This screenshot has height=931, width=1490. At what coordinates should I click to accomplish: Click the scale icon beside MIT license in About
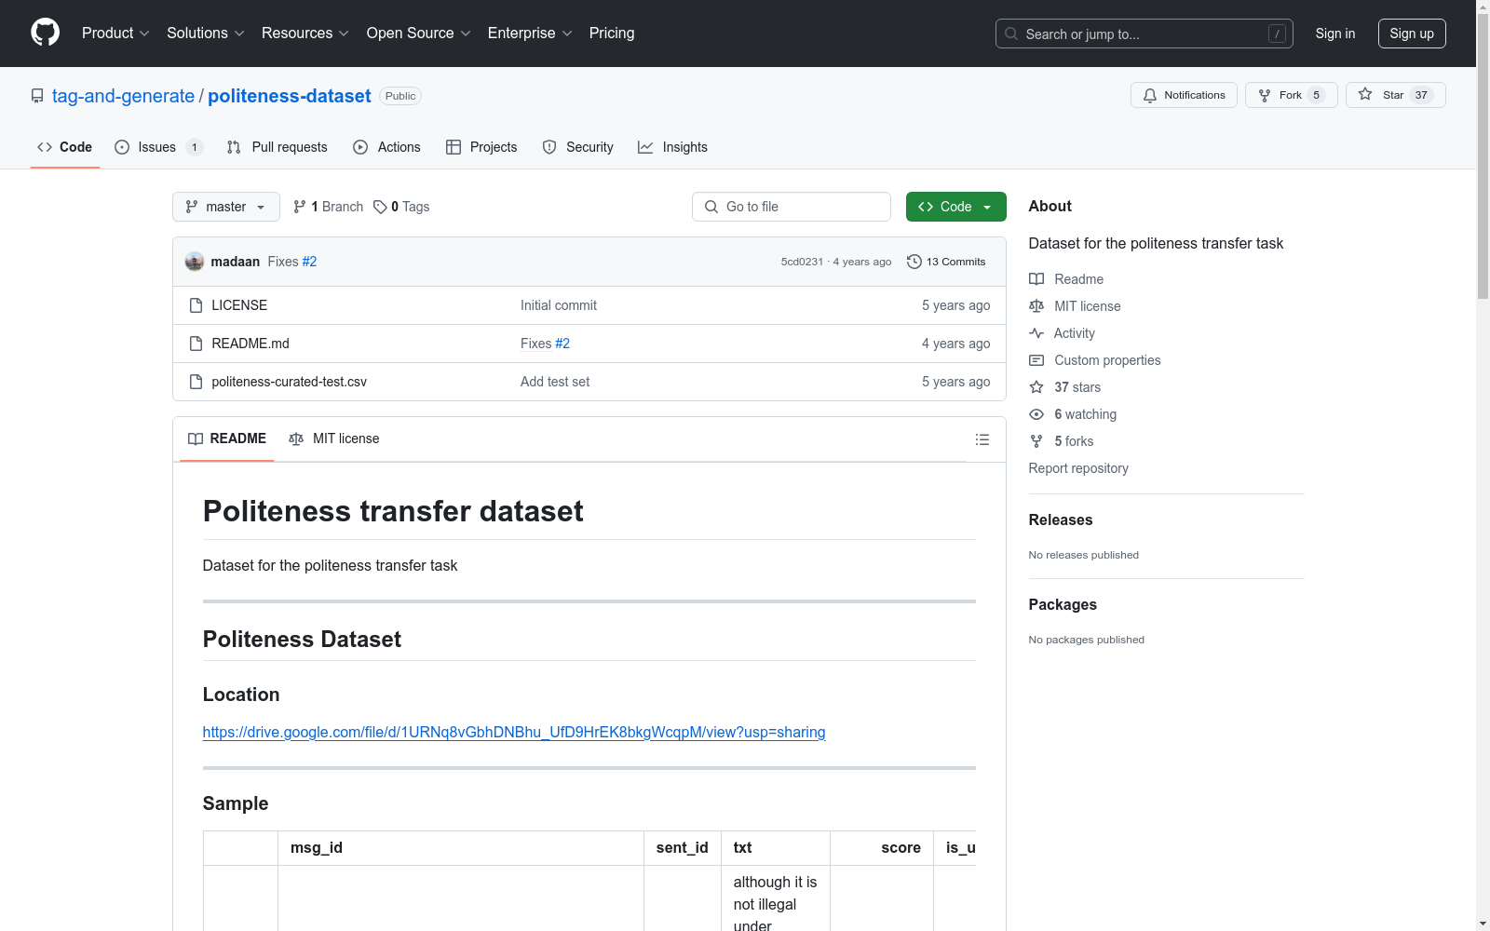coord(1036,306)
